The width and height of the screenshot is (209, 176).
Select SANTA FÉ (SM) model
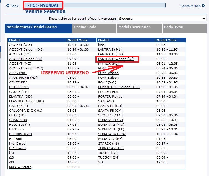[110, 106]
